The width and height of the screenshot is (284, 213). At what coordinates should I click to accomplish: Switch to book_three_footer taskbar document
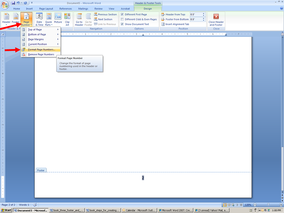67,210
